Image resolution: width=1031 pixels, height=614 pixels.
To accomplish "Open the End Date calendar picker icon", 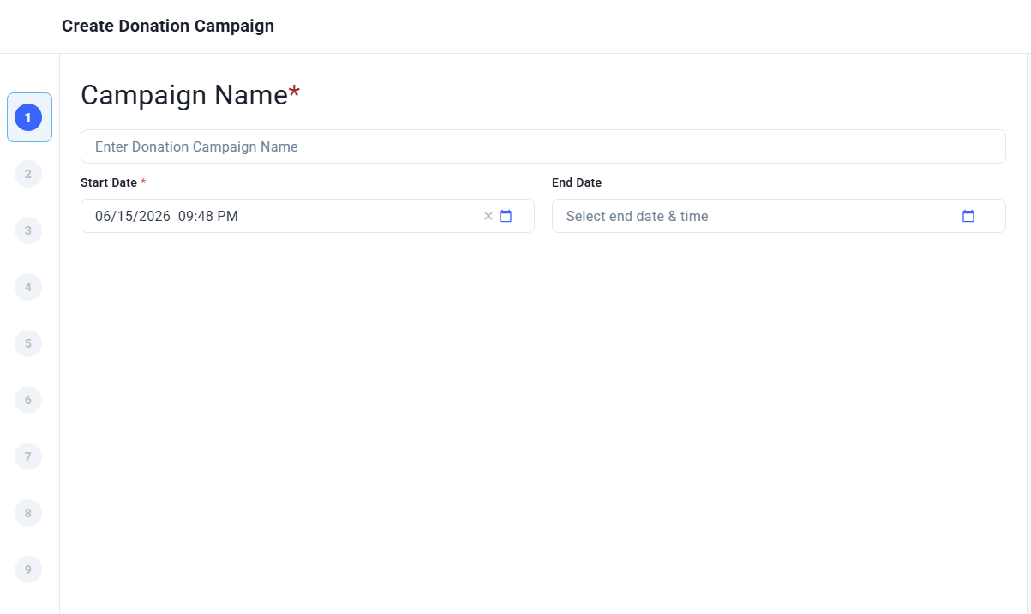I will pyautogui.click(x=968, y=216).
